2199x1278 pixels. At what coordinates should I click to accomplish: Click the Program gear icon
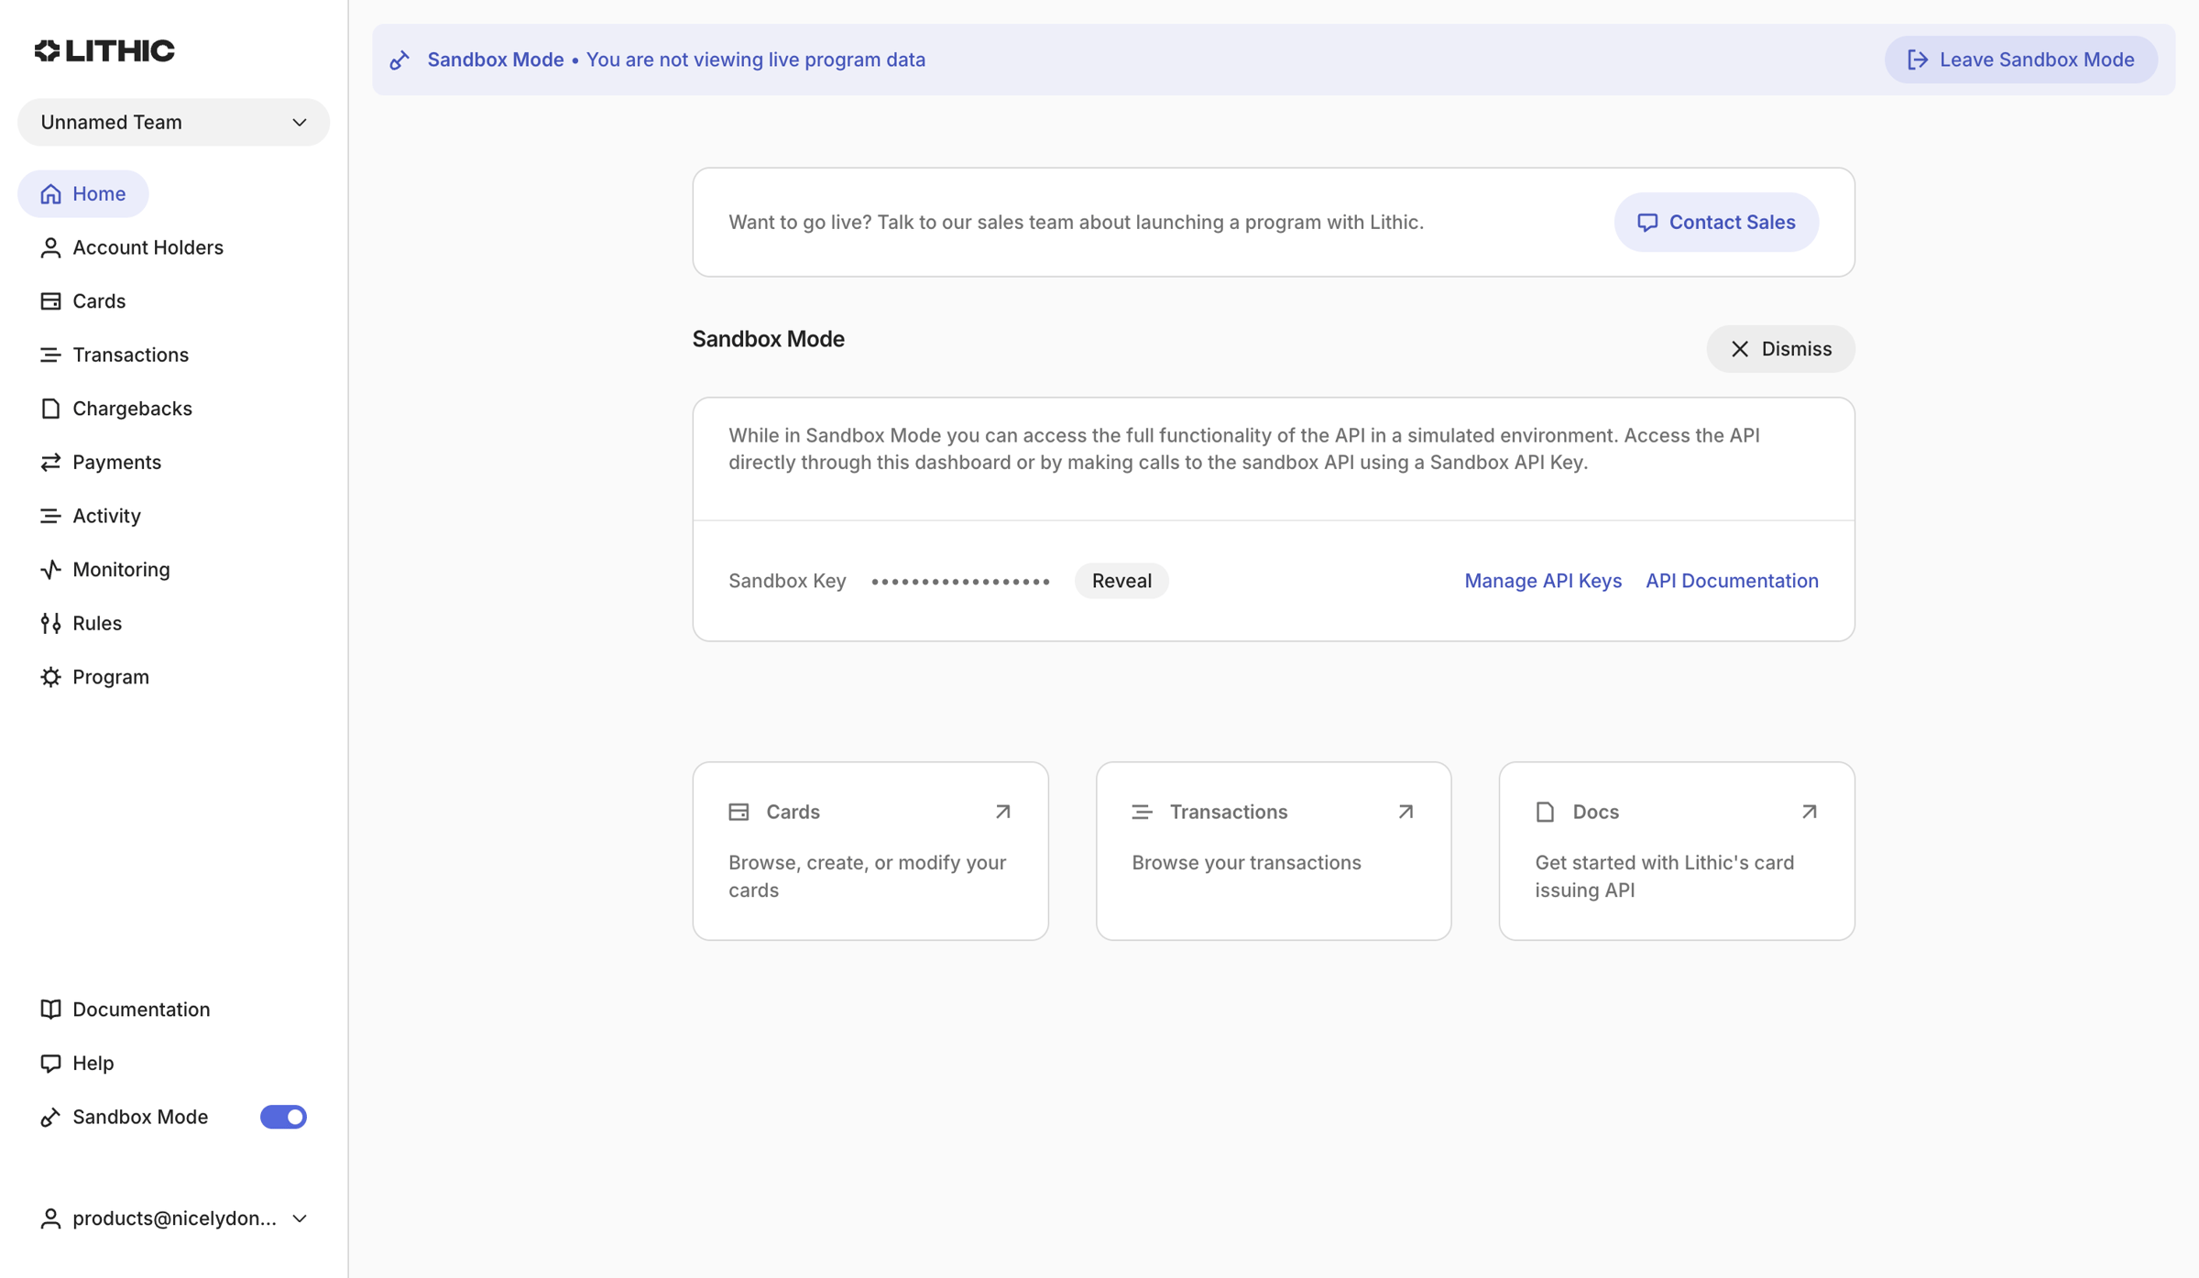coord(50,677)
